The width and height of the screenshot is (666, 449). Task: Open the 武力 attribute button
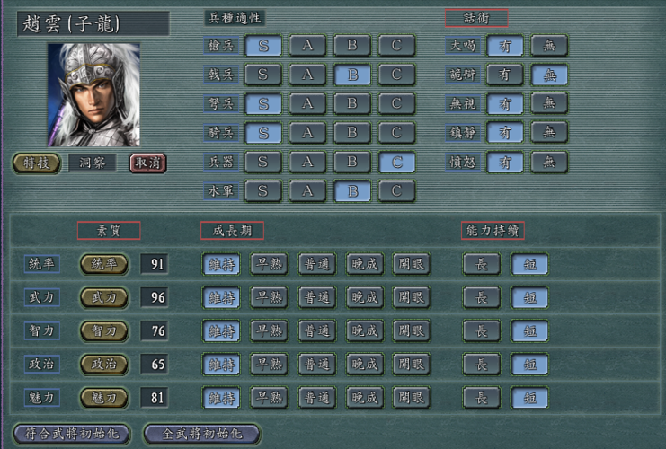tap(104, 297)
